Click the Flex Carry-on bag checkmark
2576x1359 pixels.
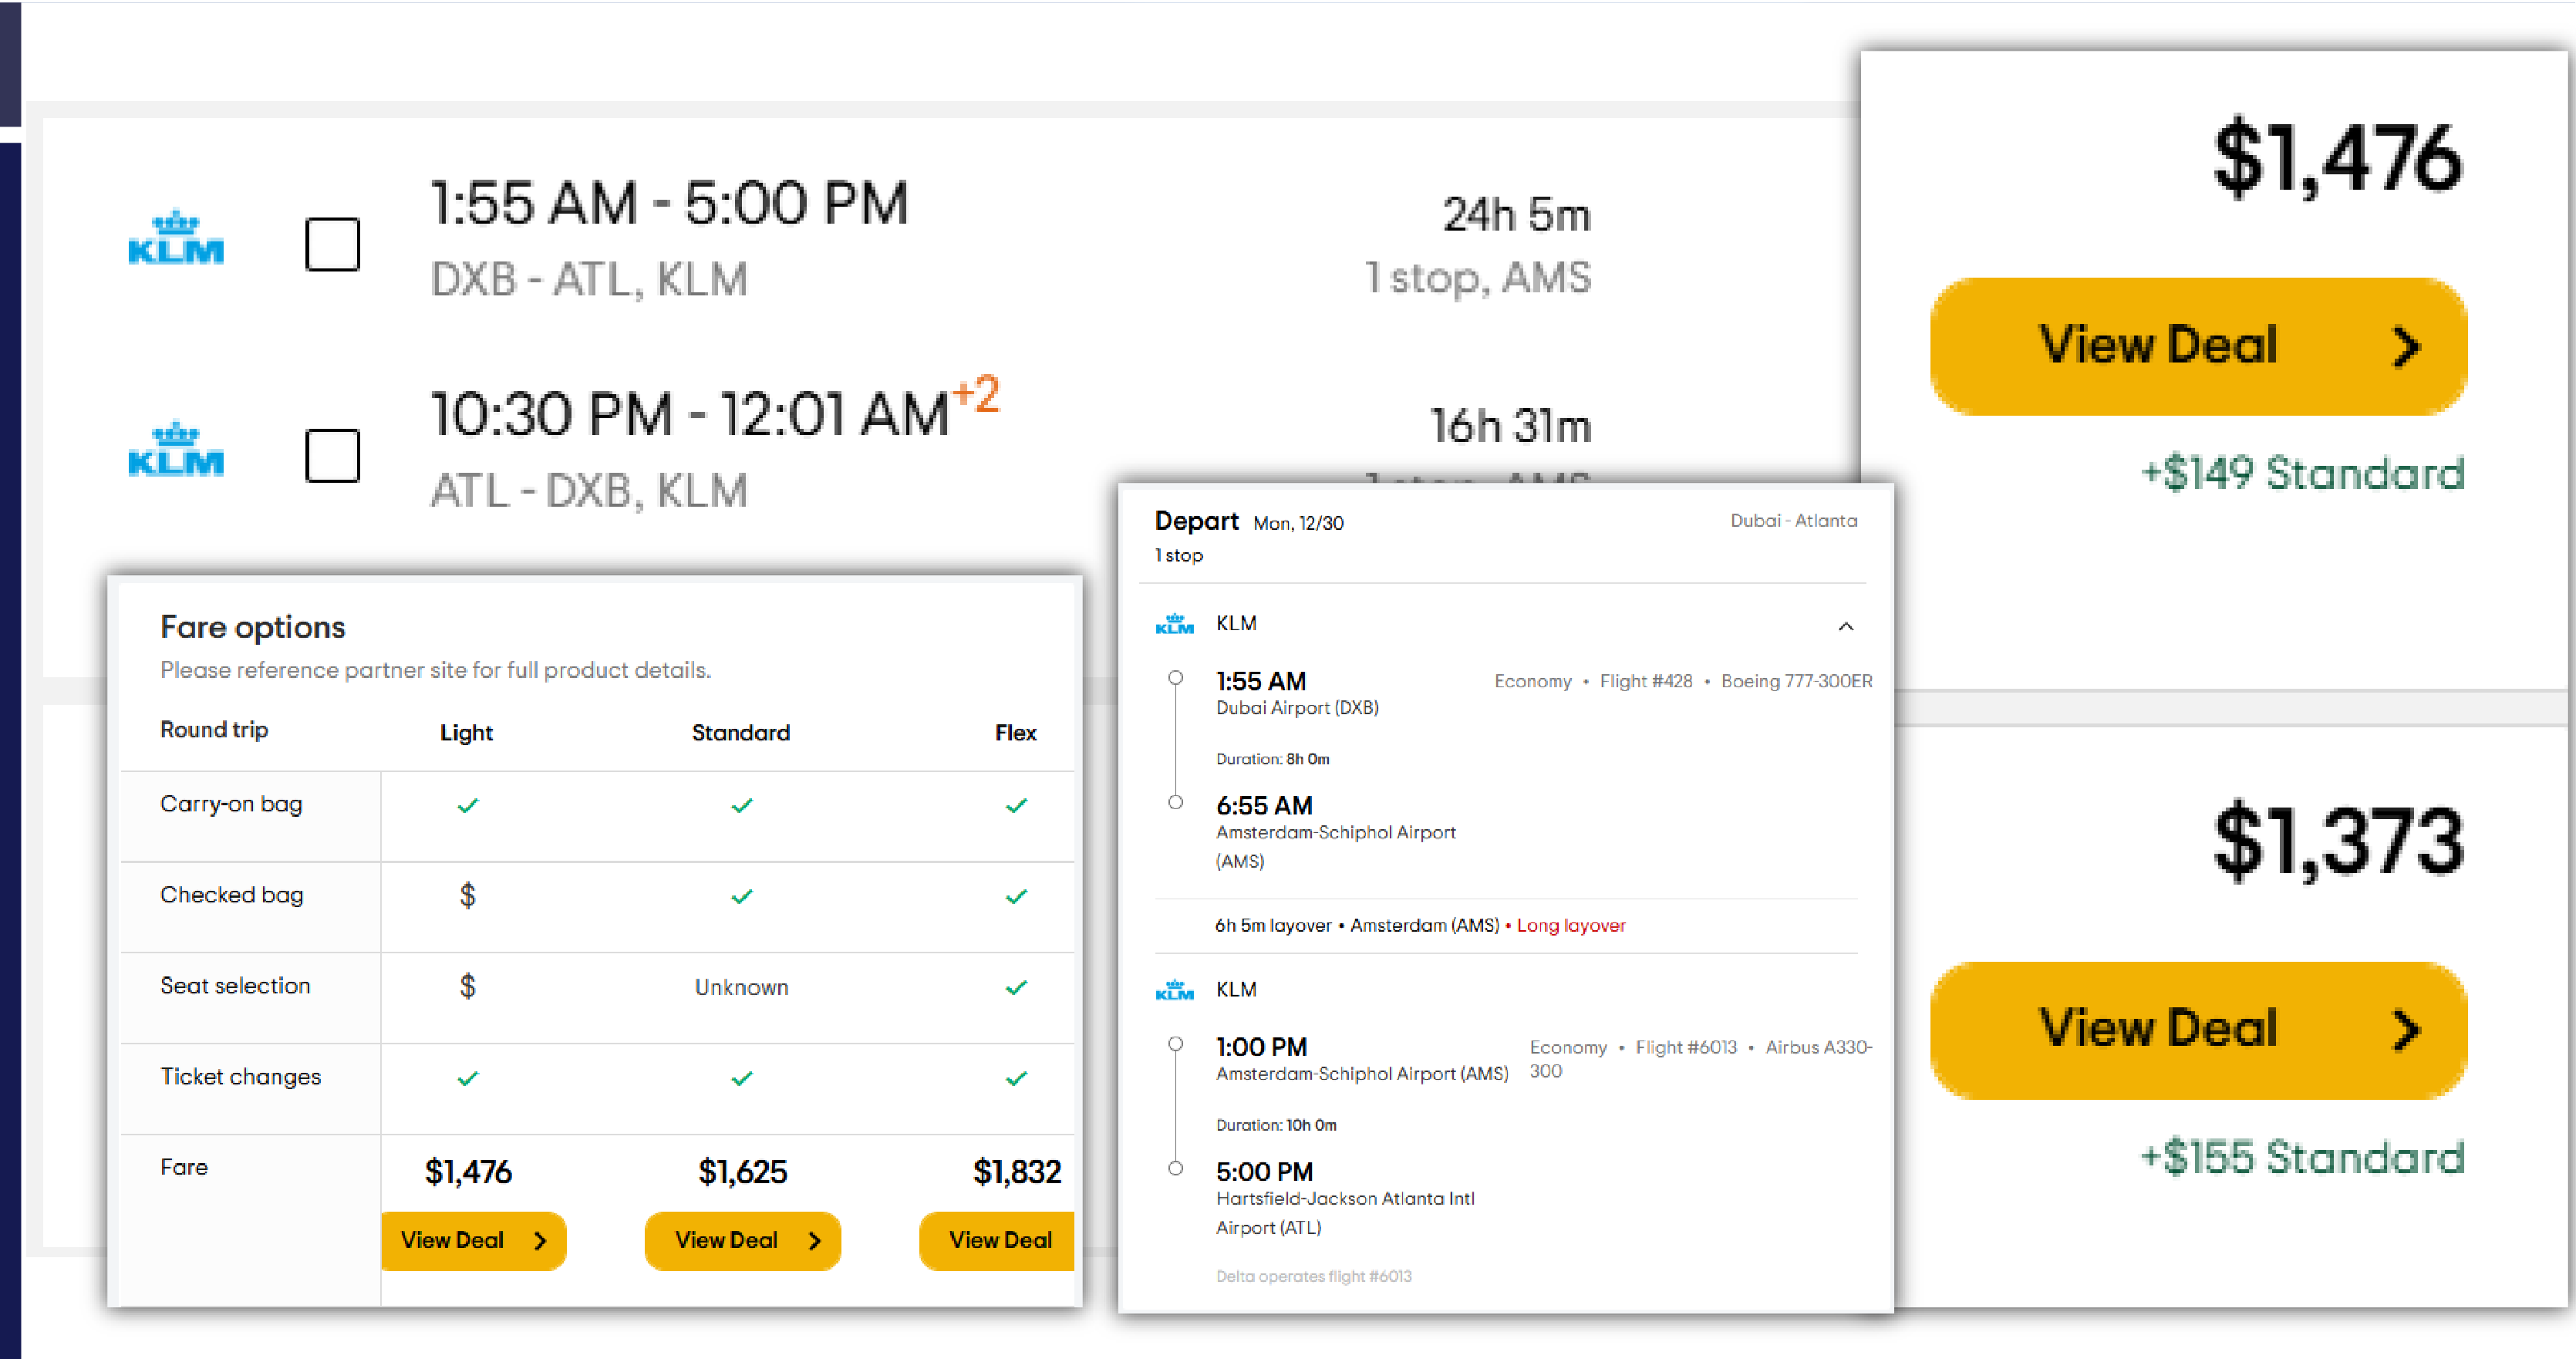click(x=1016, y=805)
